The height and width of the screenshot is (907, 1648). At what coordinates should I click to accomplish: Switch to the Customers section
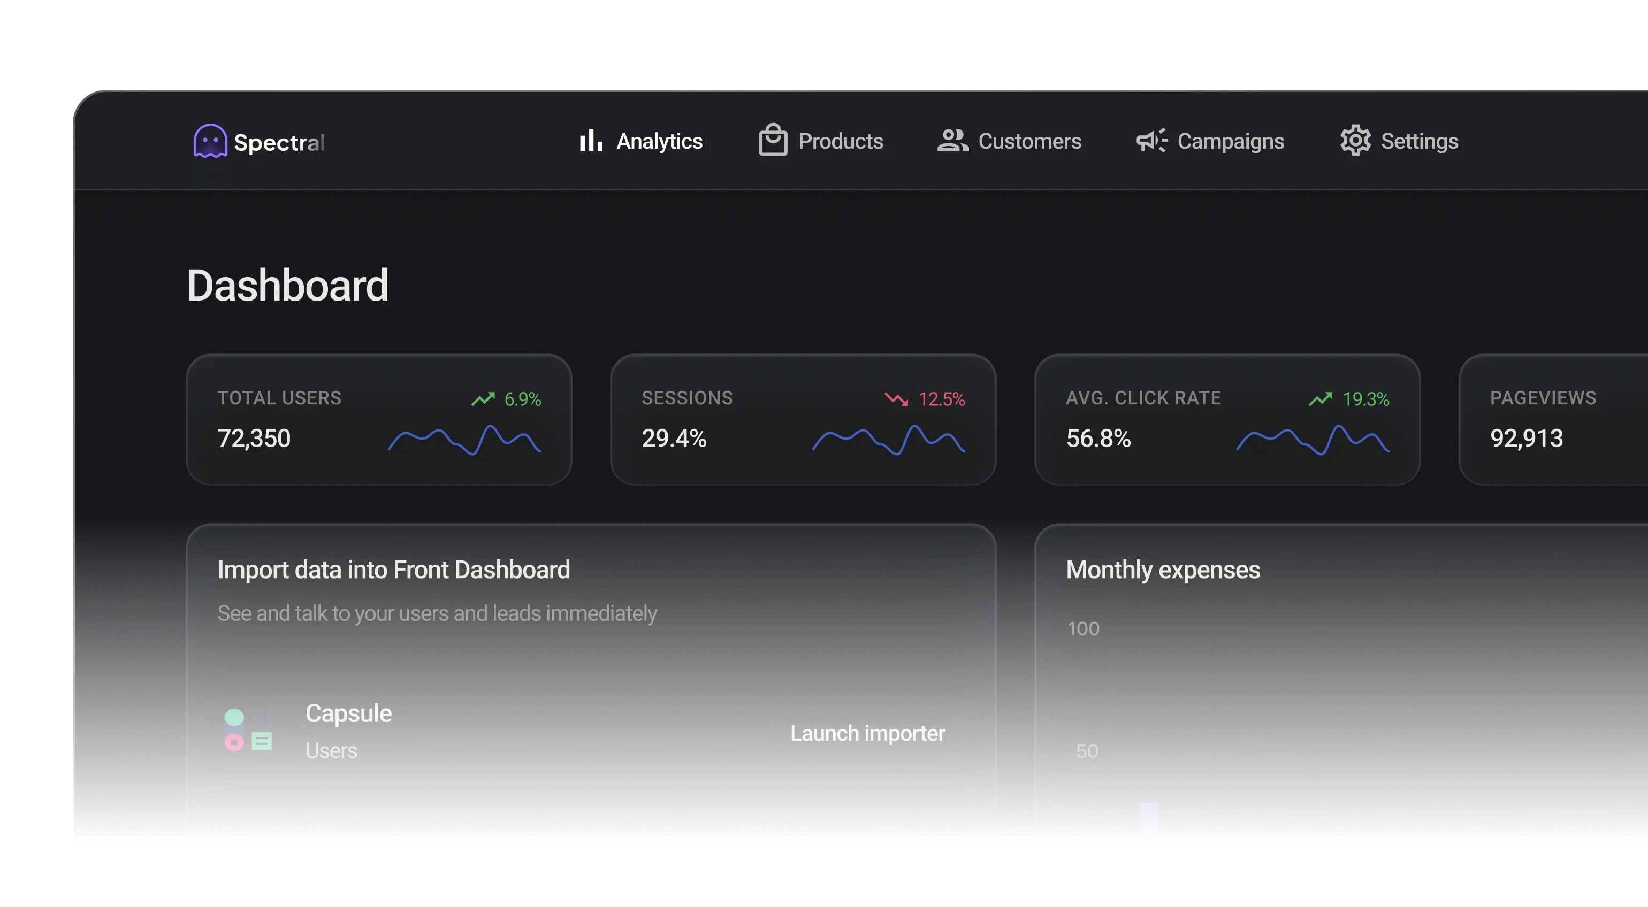tap(1029, 141)
